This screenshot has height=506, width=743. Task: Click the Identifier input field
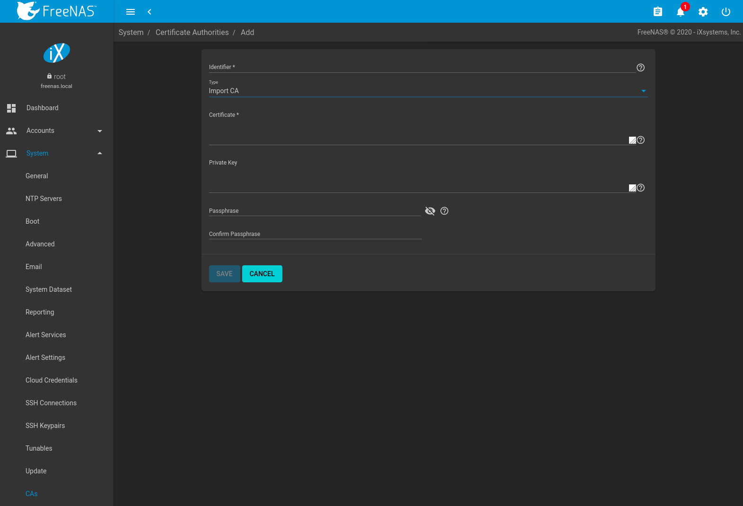(x=421, y=67)
